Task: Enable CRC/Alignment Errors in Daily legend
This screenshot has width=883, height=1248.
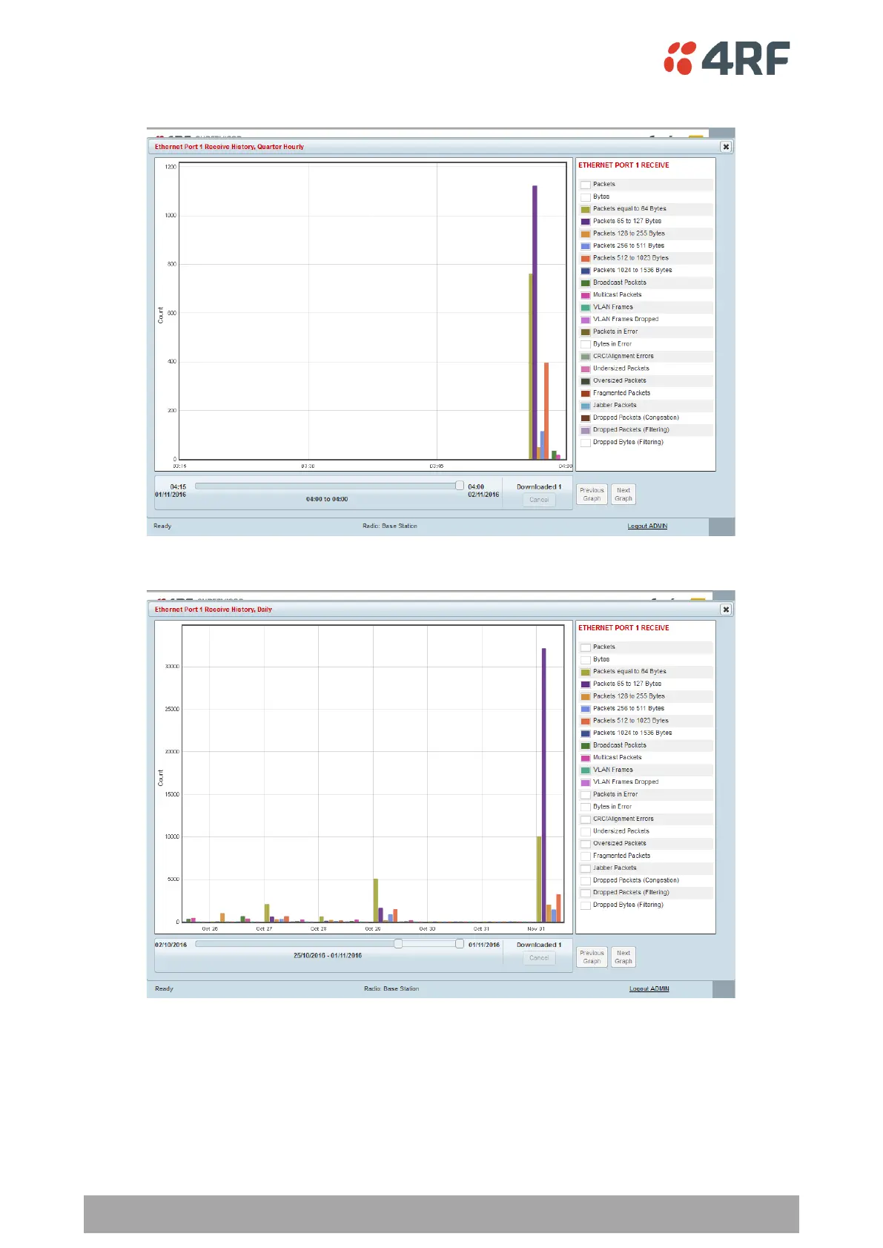Action: click(585, 819)
